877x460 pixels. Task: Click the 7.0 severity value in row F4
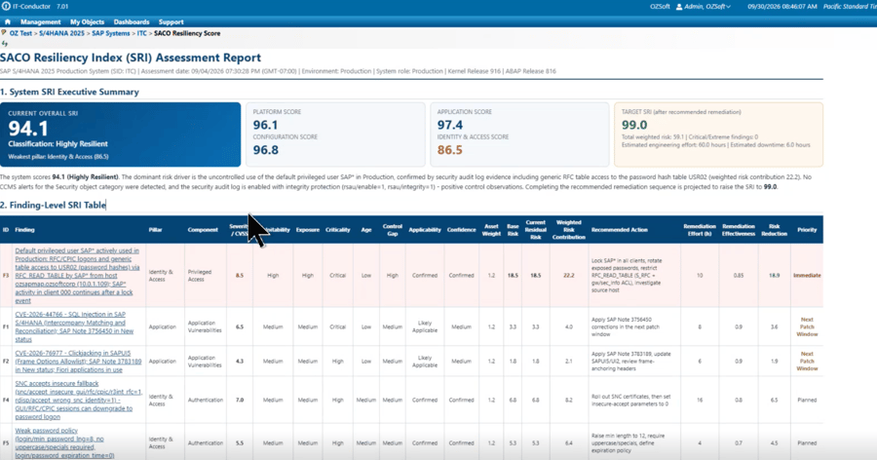[x=240, y=401]
